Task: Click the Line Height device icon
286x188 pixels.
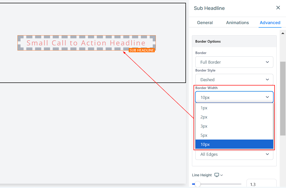Action: click(217, 175)
